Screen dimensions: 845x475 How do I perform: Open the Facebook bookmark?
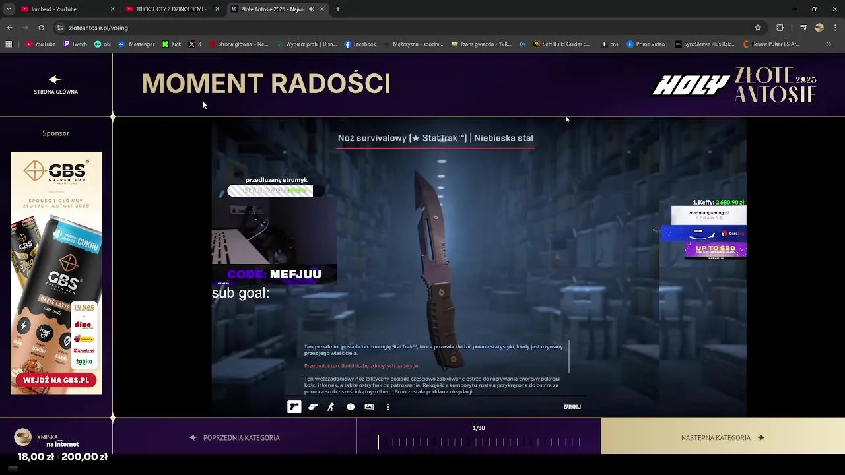tap(360, 44)
